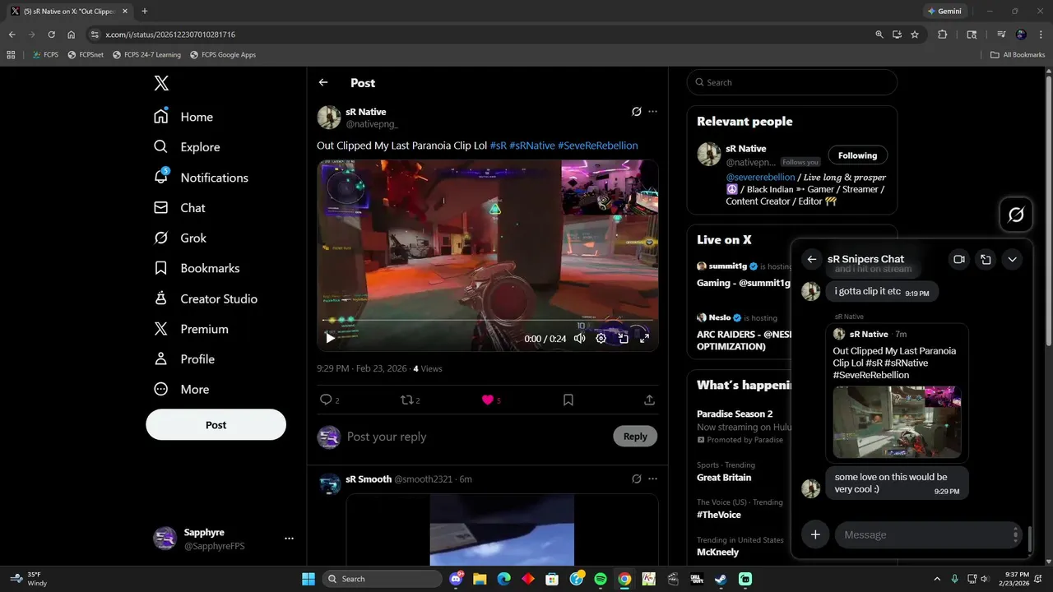The width and height of the screenshot is (1053, 592).
Task: Click the reply comment icon
Action: (326, 400)
